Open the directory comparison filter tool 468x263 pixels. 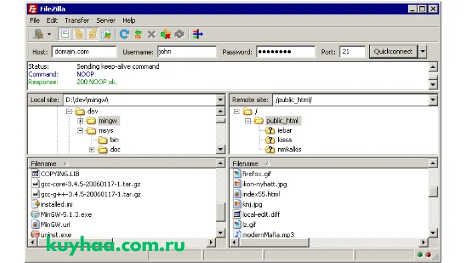(198, 34)
